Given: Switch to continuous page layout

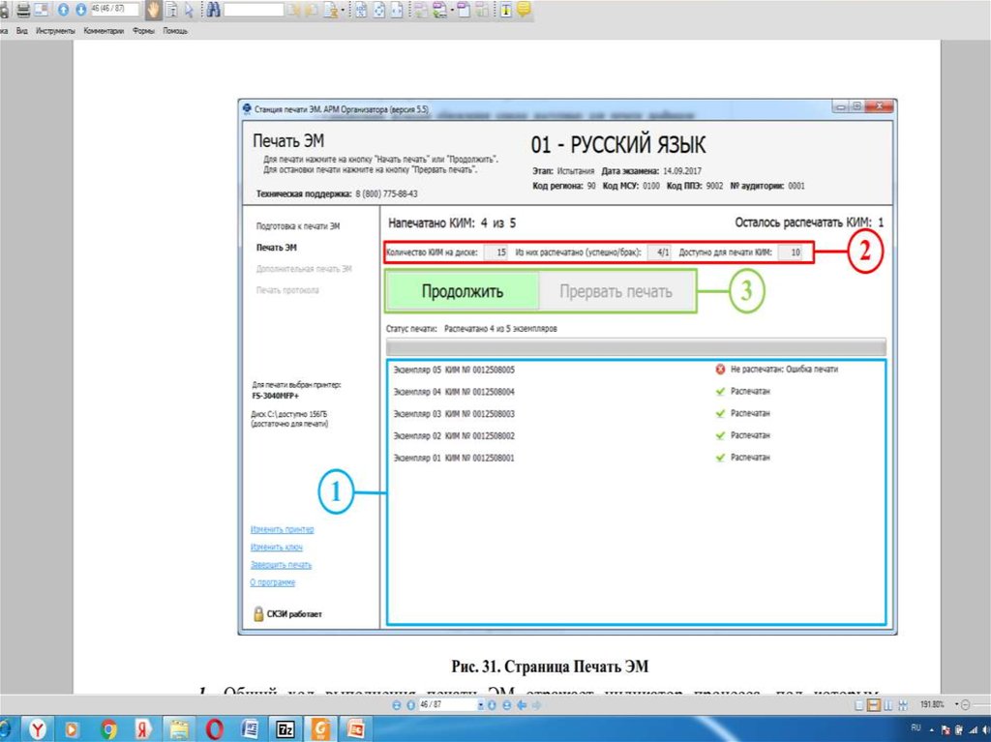Looking at the screenshot, I should [x=874, y=705].
